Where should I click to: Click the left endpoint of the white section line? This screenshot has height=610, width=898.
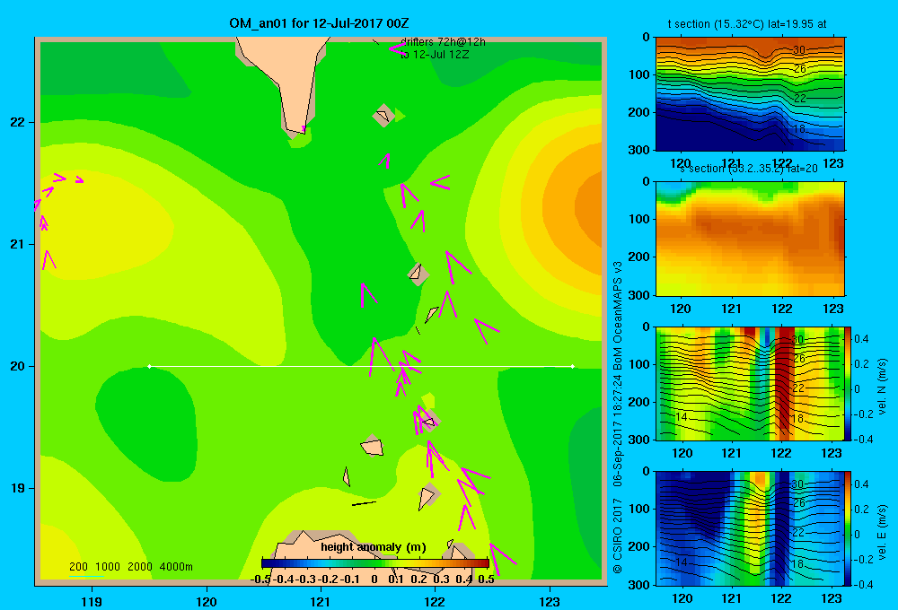pos(149,366)
